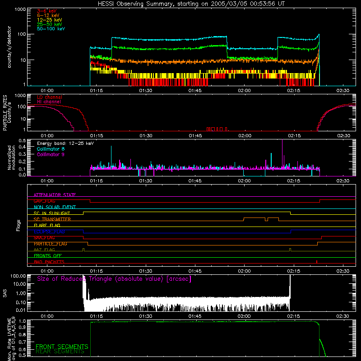Select the '50-100 keV' cyan legend label
361x361 pixels.
pyautogui.click(x=51, y=29)
